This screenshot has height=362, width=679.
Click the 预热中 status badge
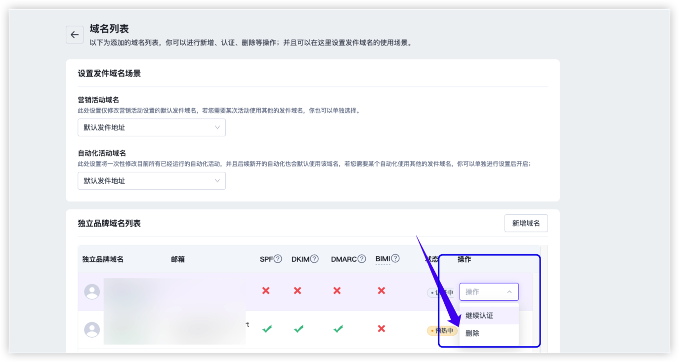pyautogui.click(x=442, y=330)
